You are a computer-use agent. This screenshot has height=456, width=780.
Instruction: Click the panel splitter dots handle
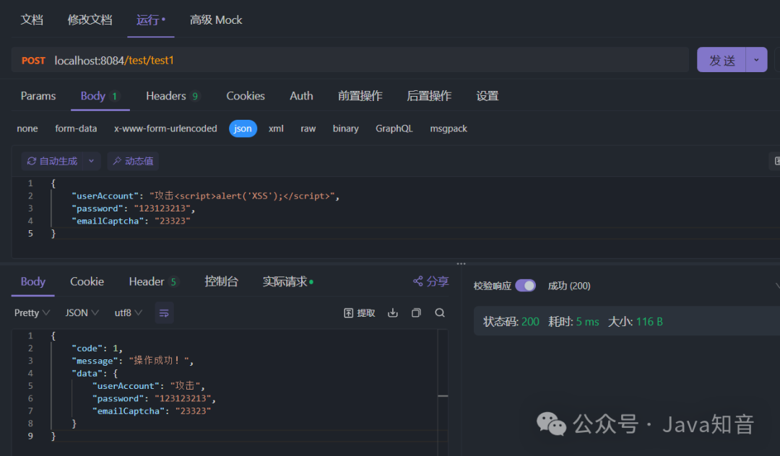coord(461,264)
